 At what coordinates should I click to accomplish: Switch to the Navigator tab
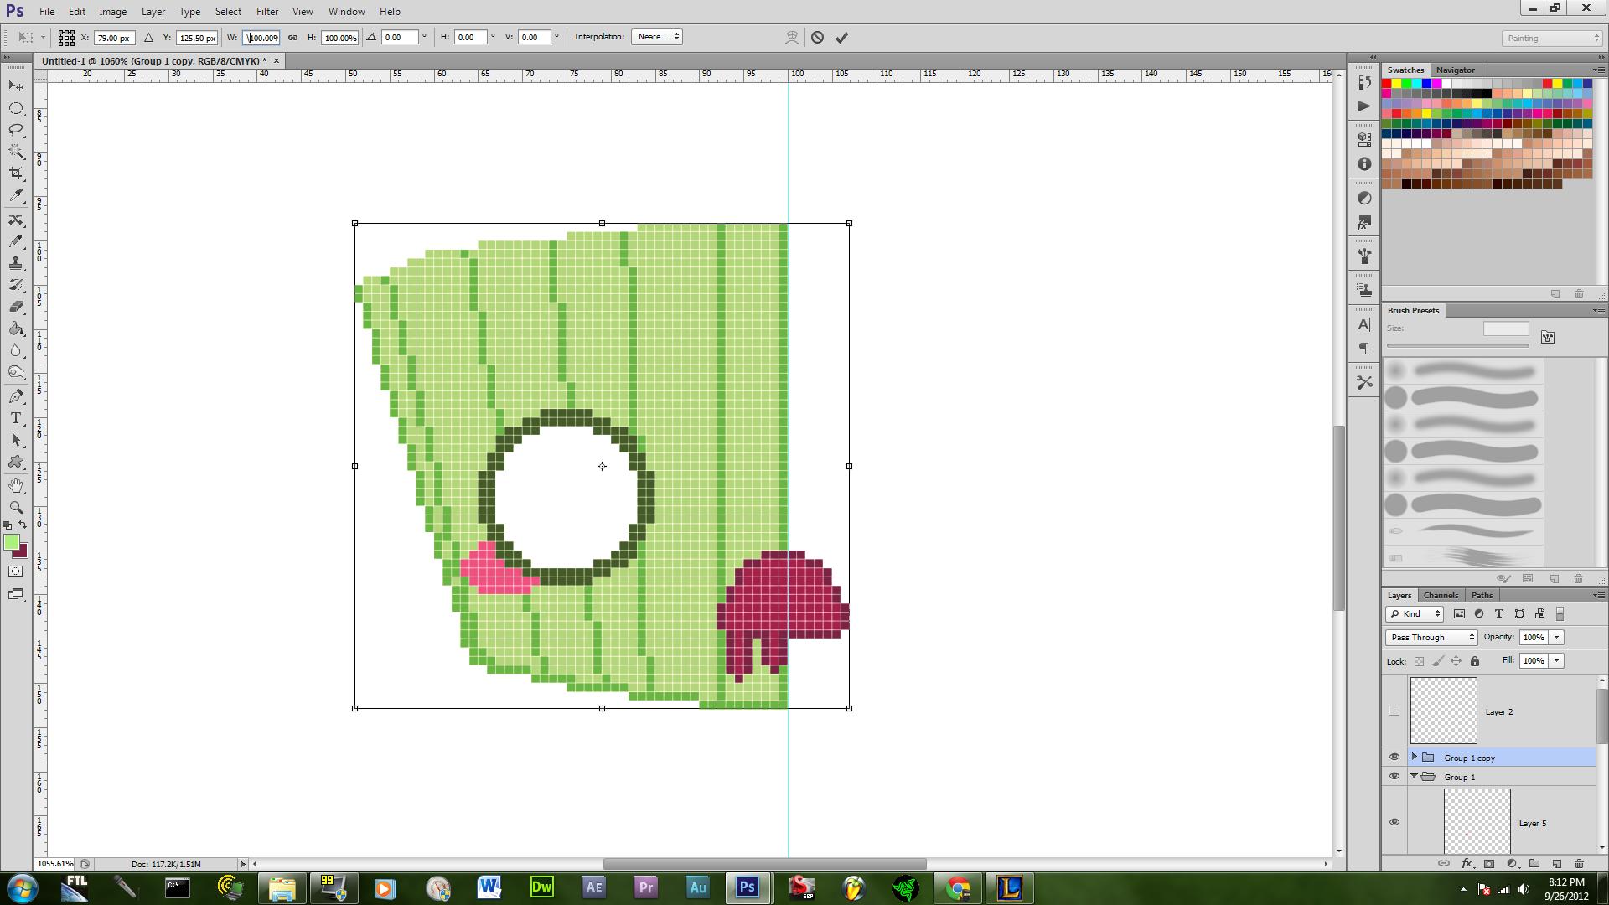1455,70
